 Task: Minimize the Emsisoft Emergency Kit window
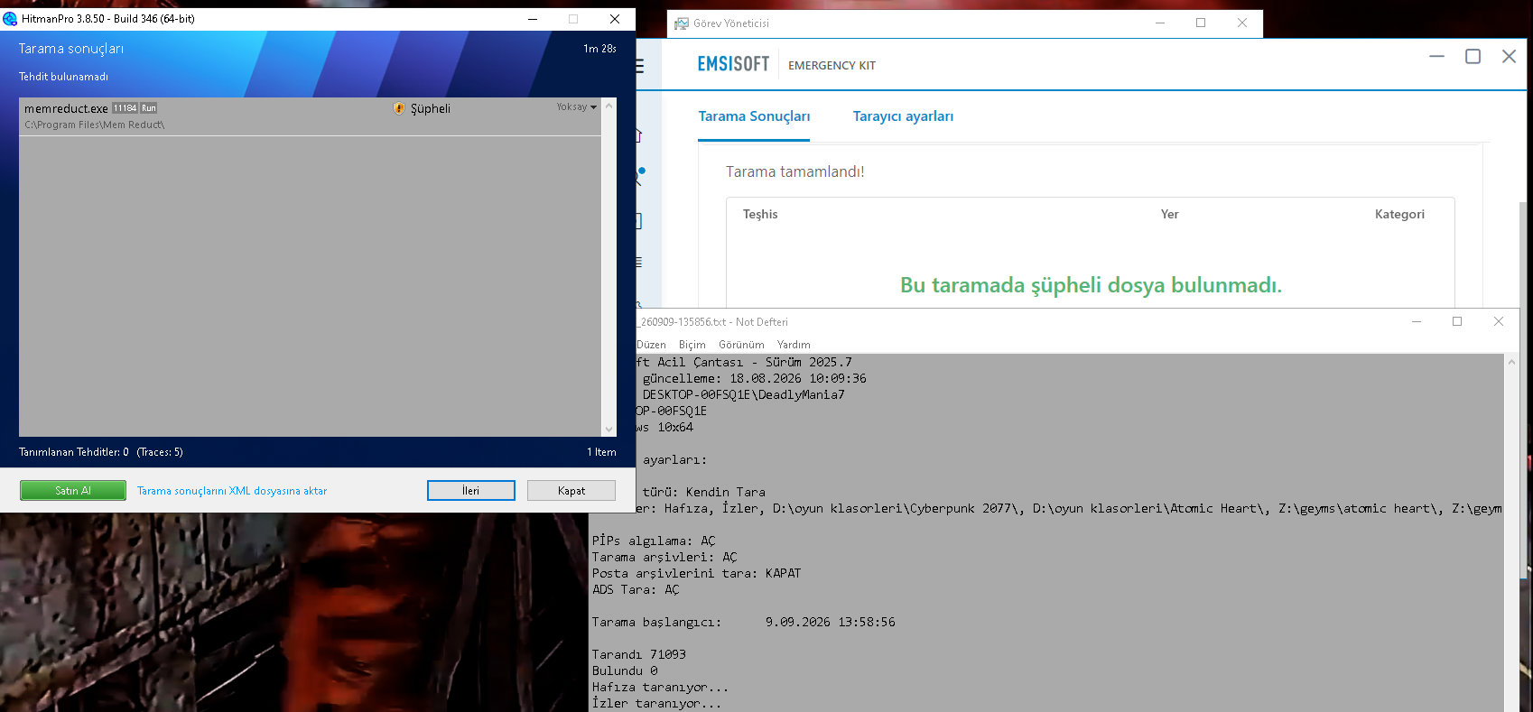[x=1437, y=56]
